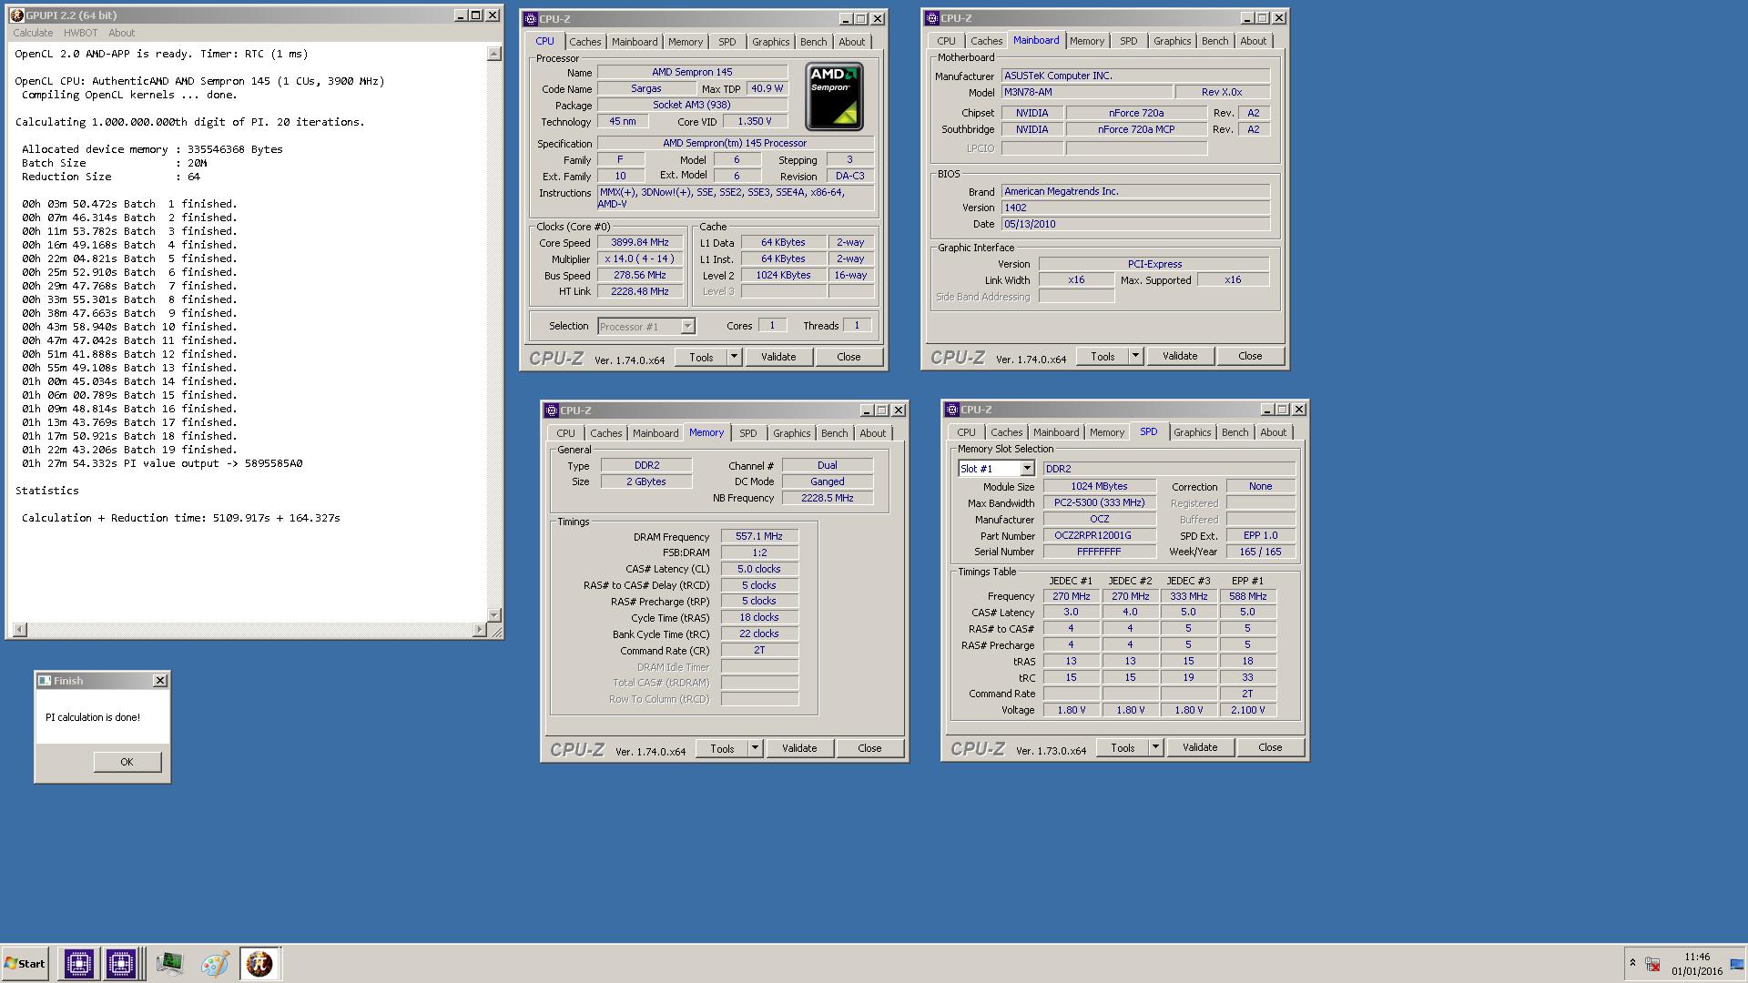Close the Finish dialog with X

tap(160, 680)
